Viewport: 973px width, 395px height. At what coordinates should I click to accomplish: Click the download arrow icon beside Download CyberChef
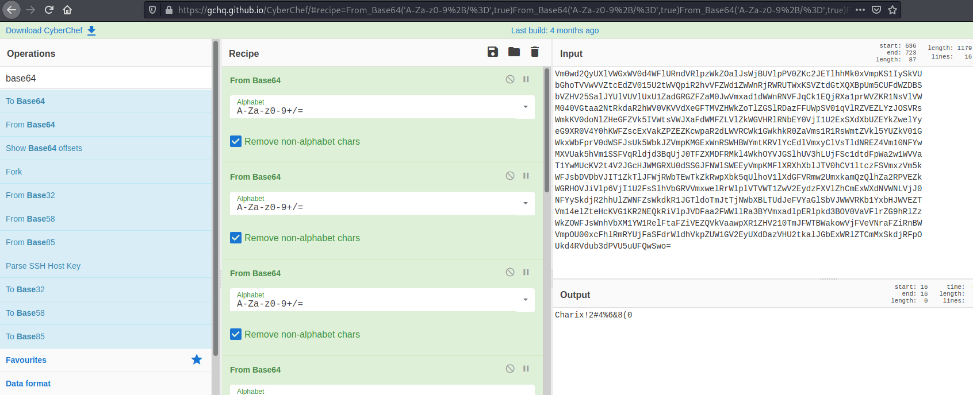tap(91, 30)
